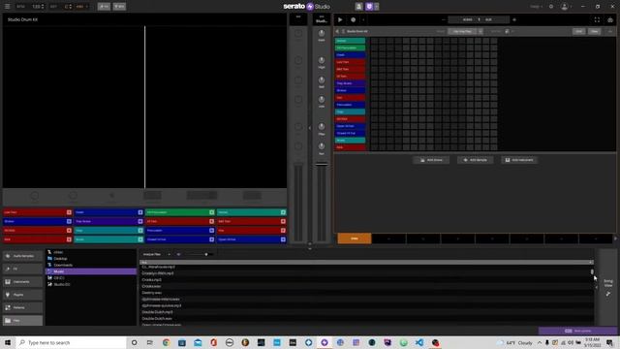
Task: Click the Clear button in the sequencer header
Action: pos(594,31)
